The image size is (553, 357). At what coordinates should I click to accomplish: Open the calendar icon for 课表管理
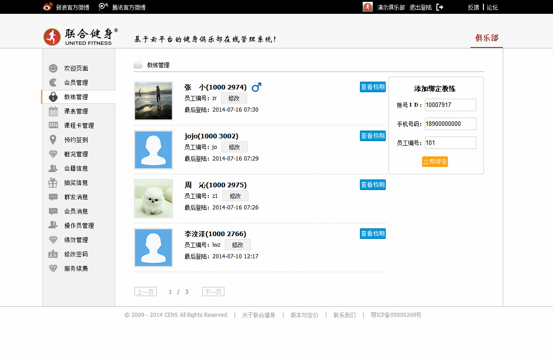point(53,111)
